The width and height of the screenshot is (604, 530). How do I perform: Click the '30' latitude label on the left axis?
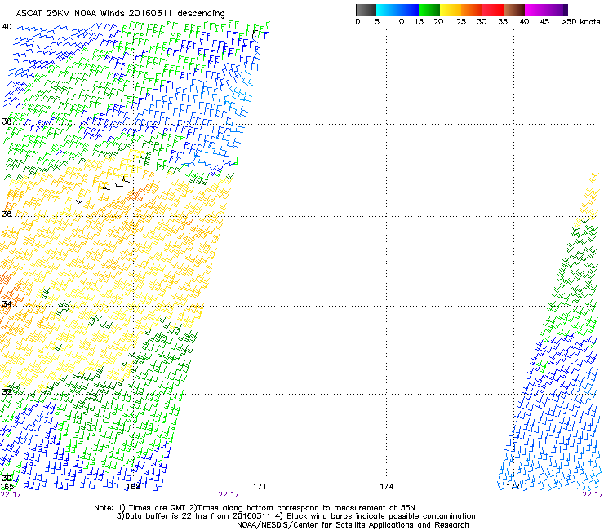[7, 479]
